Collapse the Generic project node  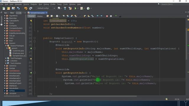(x=5, y=43)
